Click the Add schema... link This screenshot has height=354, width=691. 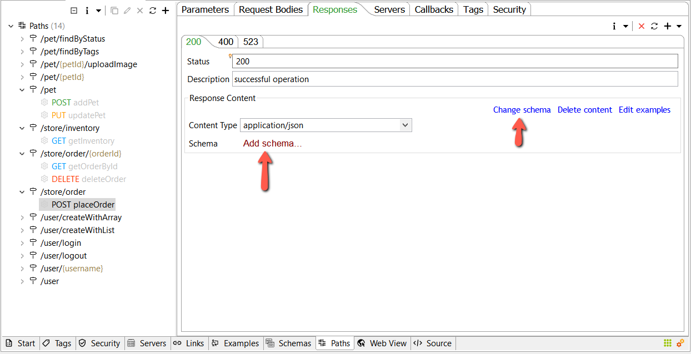[x=273, y=144]
